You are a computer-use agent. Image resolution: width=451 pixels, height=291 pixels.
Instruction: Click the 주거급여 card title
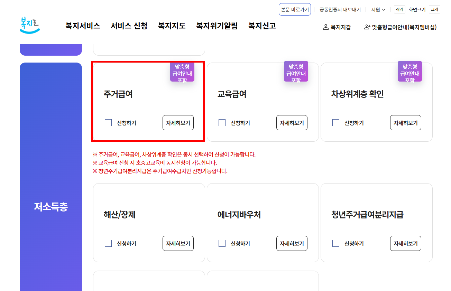coord(118,94)
